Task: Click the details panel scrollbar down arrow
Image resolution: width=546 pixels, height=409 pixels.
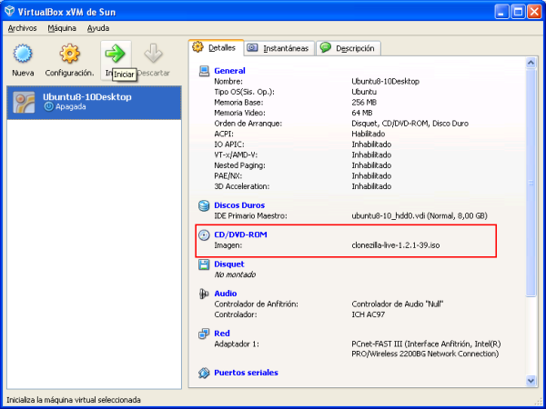Action: tap(531, 377)
